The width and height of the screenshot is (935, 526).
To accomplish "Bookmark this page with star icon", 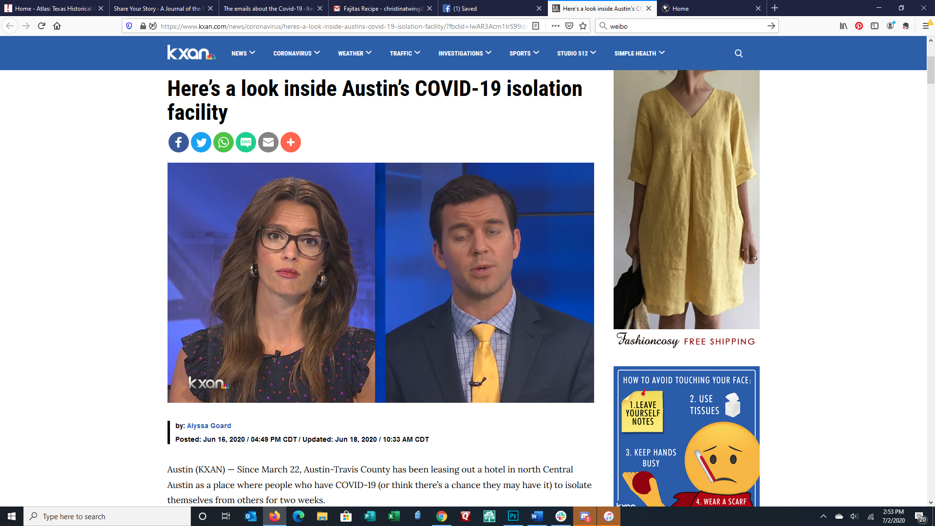I will click(583, 26).
